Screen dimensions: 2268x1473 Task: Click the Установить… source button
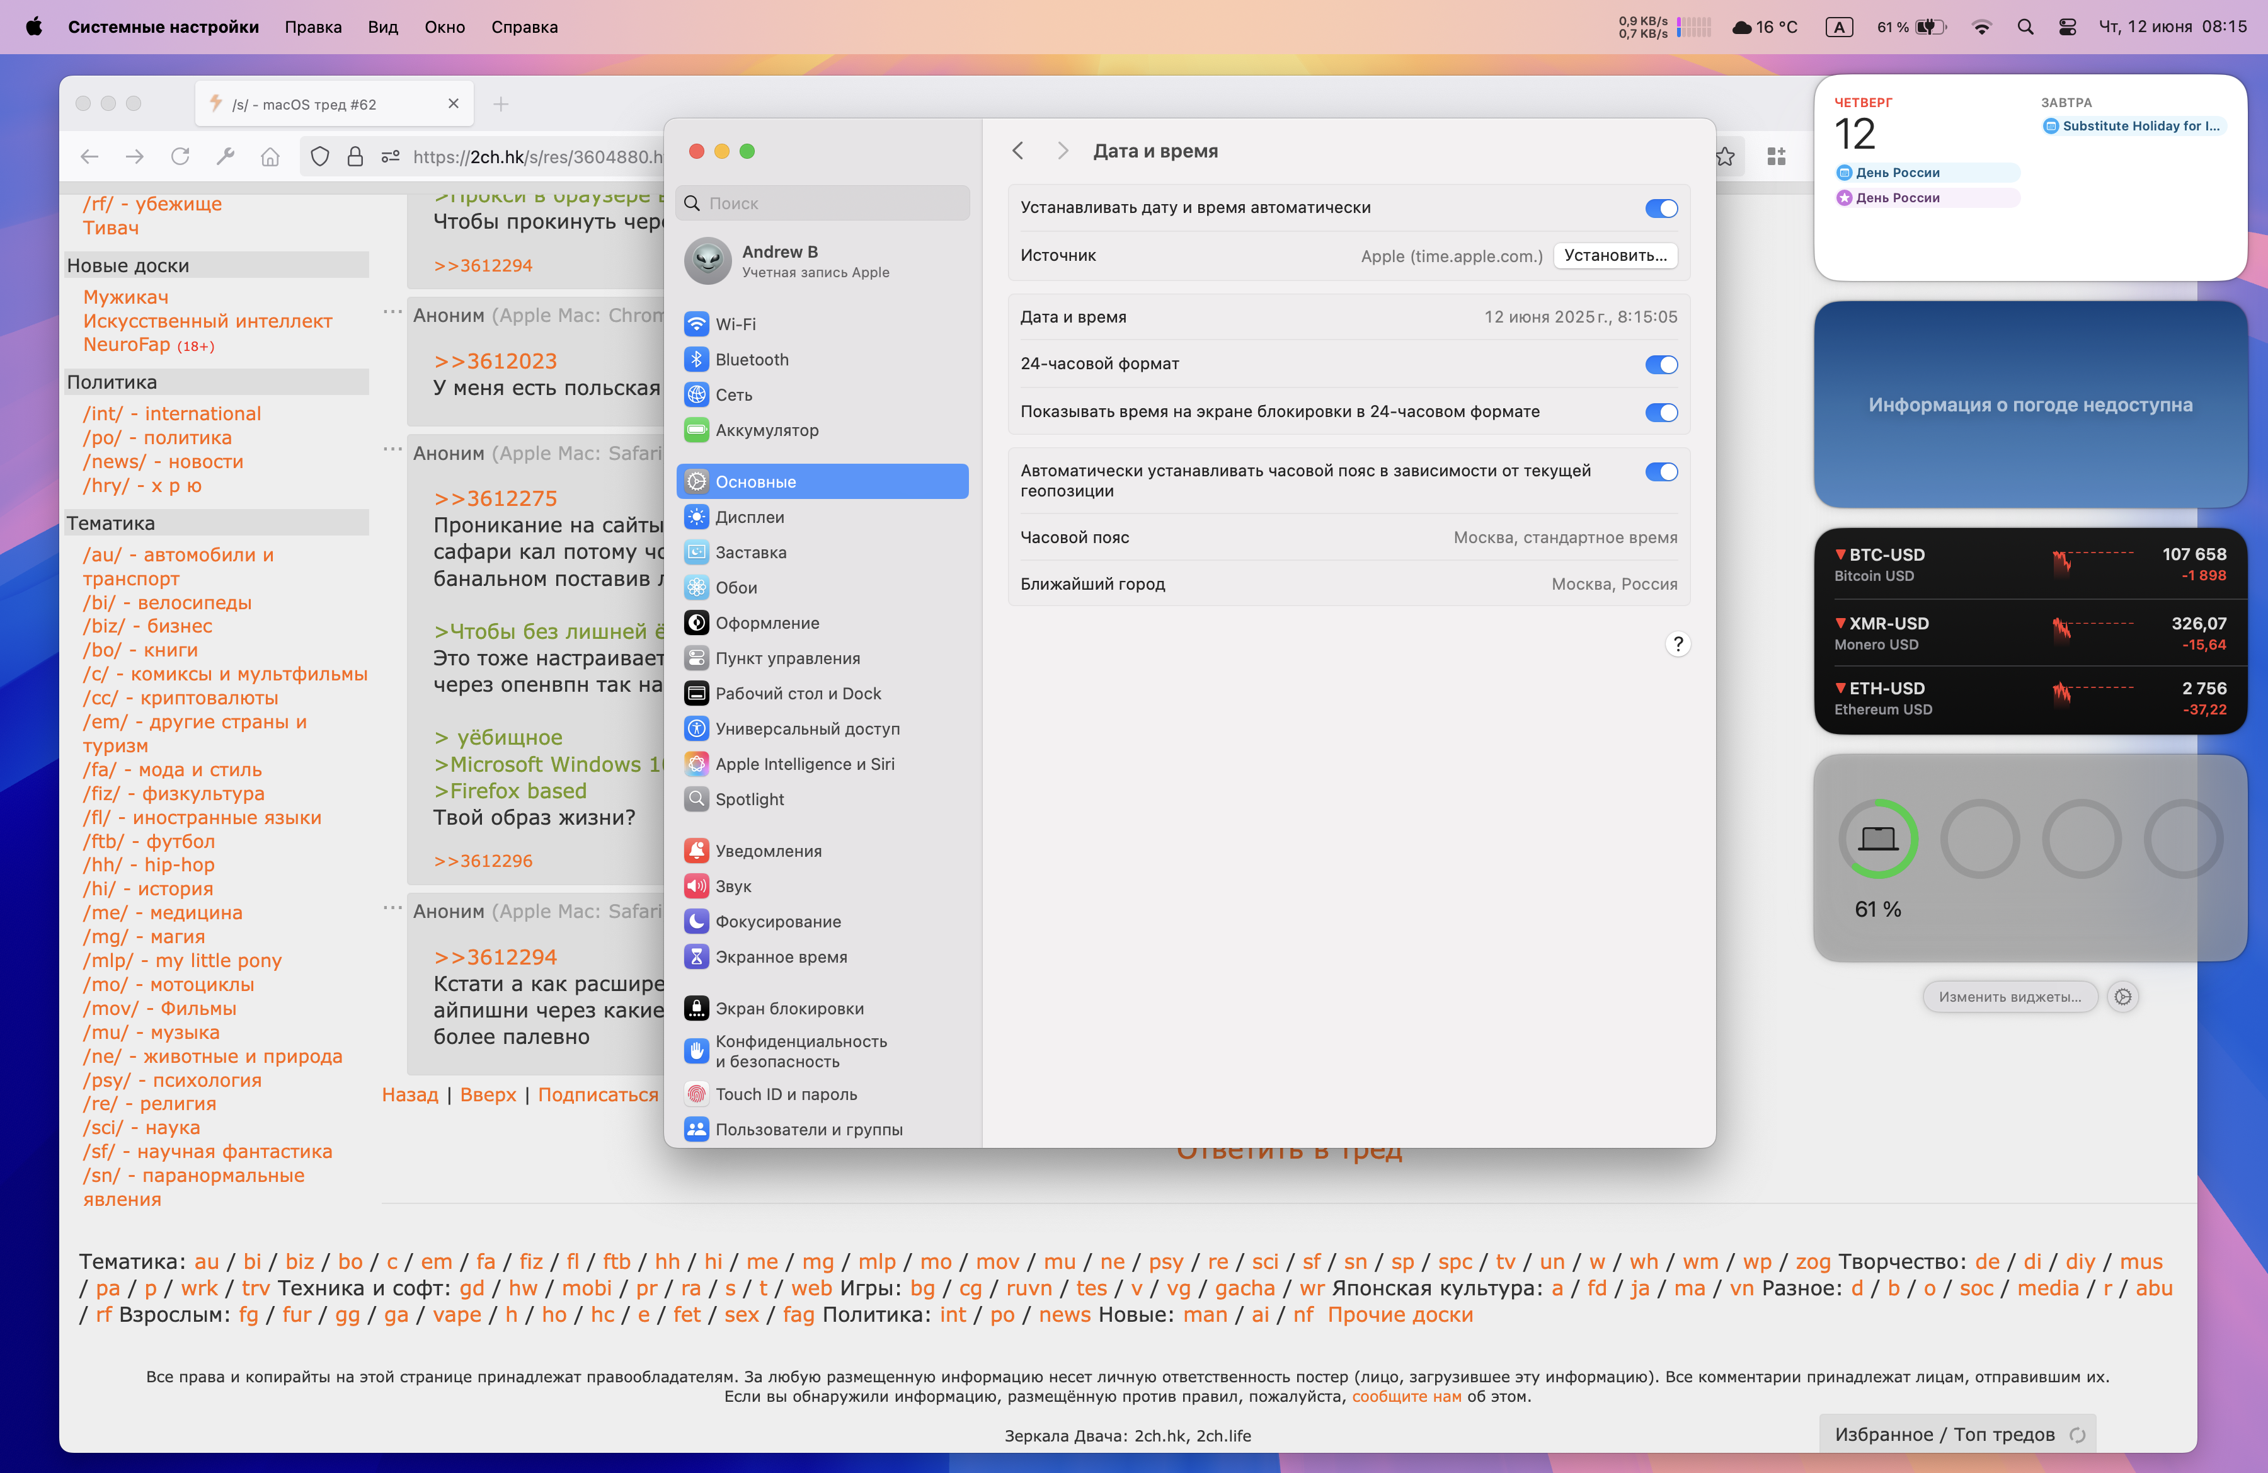(1615, 255)
